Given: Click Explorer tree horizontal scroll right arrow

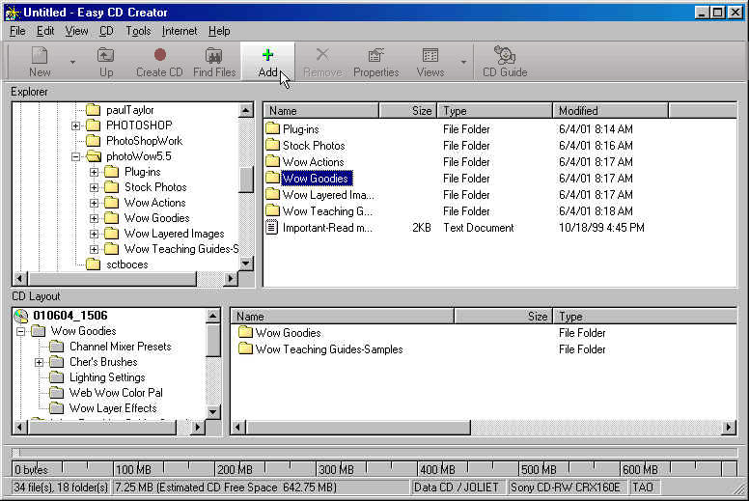Looking at the screenshot, I should pos(231,278).
